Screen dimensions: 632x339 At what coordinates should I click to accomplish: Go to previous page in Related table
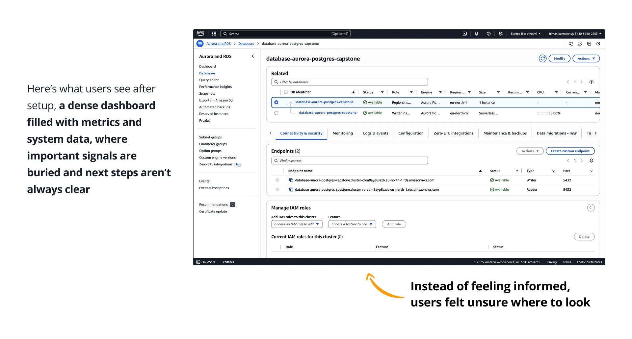[568, 82]
